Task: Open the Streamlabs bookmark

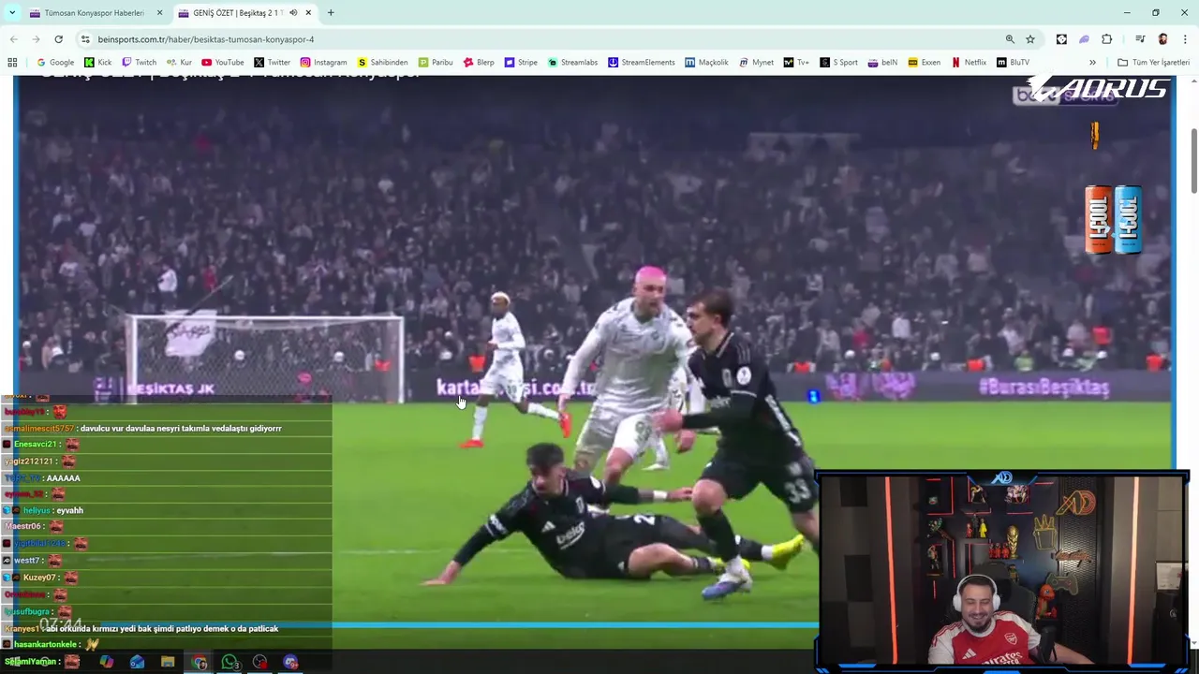Action: coord(572,63)
